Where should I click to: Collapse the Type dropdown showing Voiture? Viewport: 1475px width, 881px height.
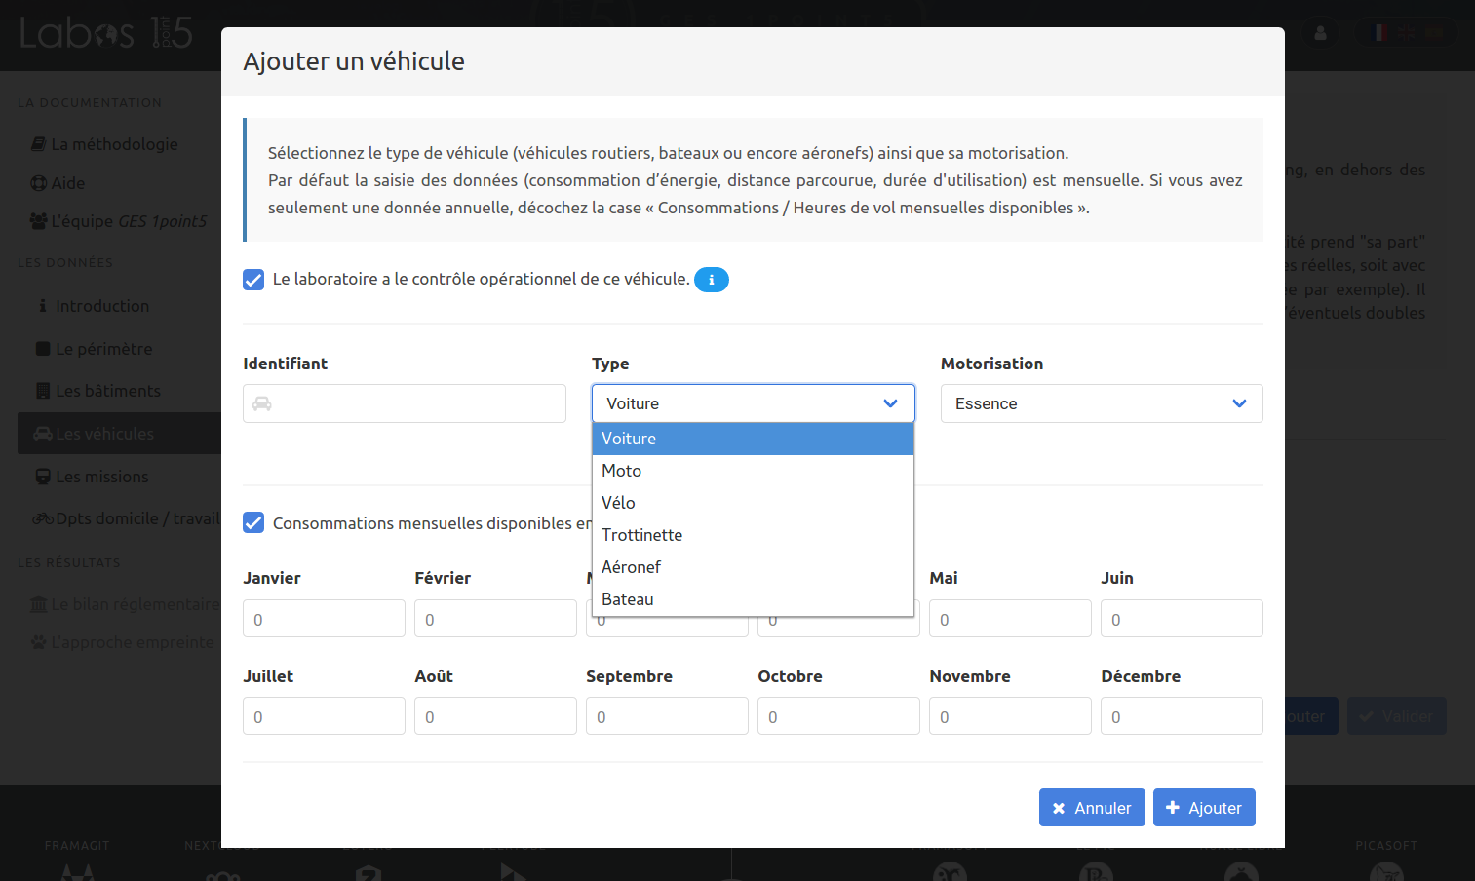[753, 403]
